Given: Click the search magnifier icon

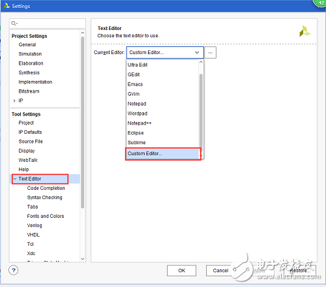Looking at the screenshot, I should (14, 23).
